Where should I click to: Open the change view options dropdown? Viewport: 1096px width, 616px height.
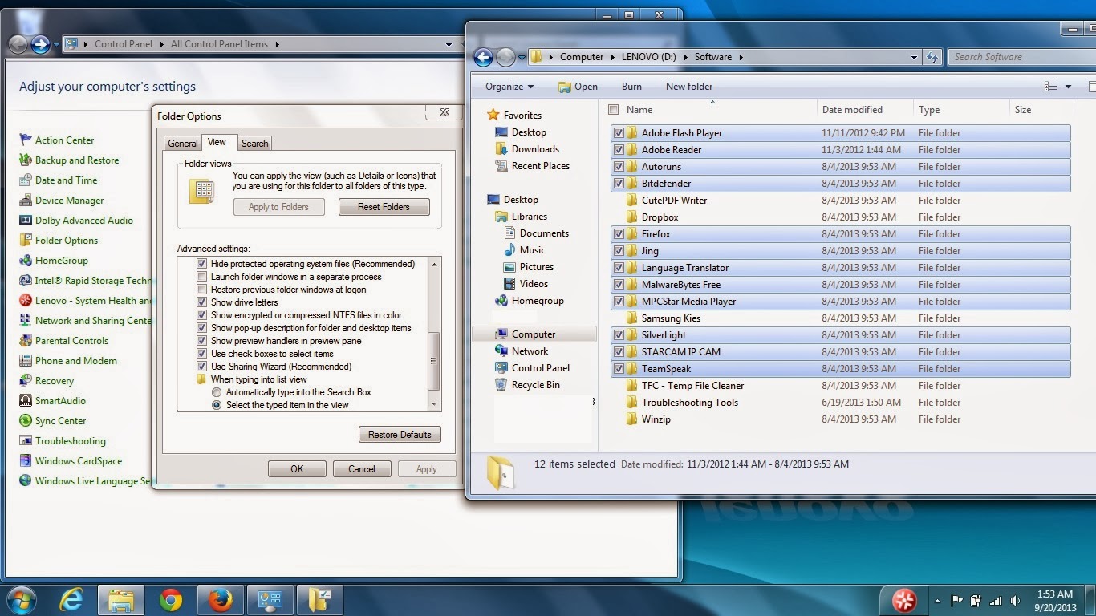point(1068,87)
